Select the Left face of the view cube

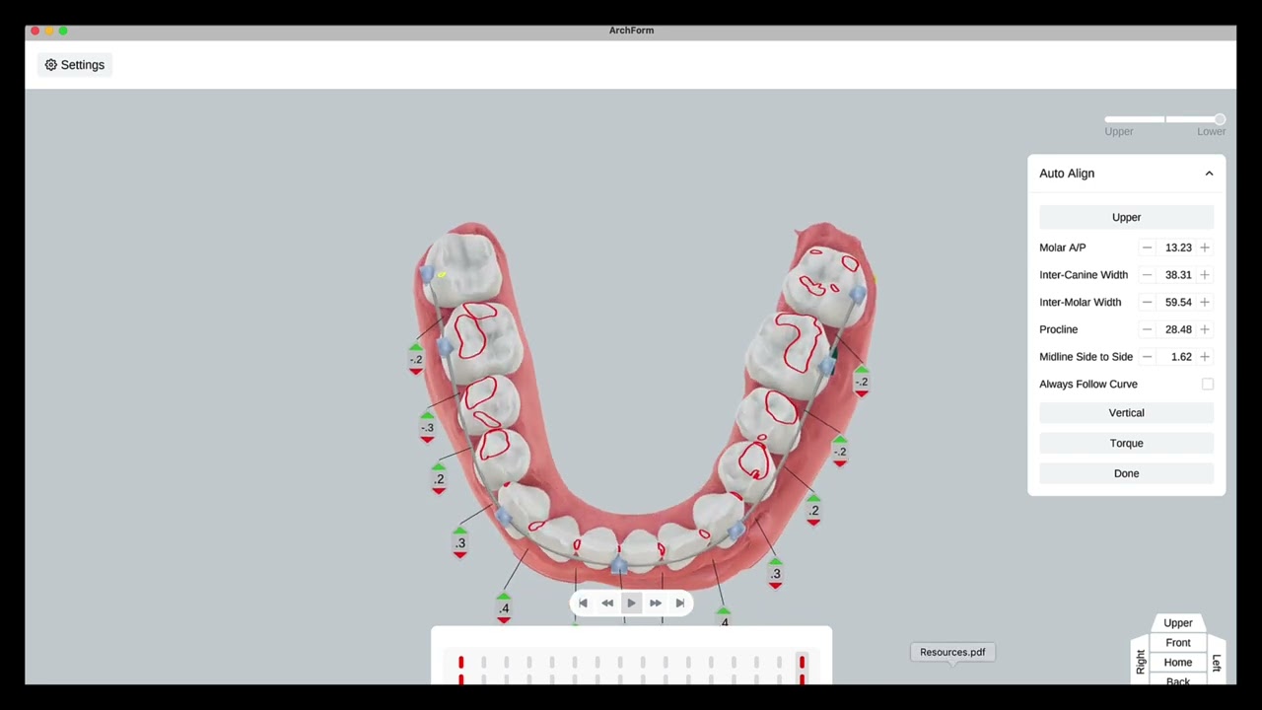coord(1216,663)
